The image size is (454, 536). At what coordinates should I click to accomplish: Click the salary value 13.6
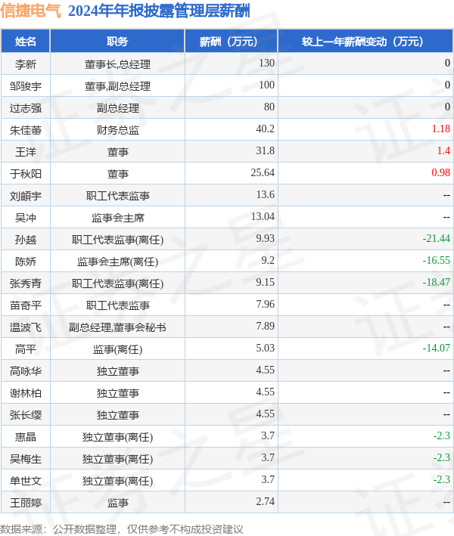[265, 194]
